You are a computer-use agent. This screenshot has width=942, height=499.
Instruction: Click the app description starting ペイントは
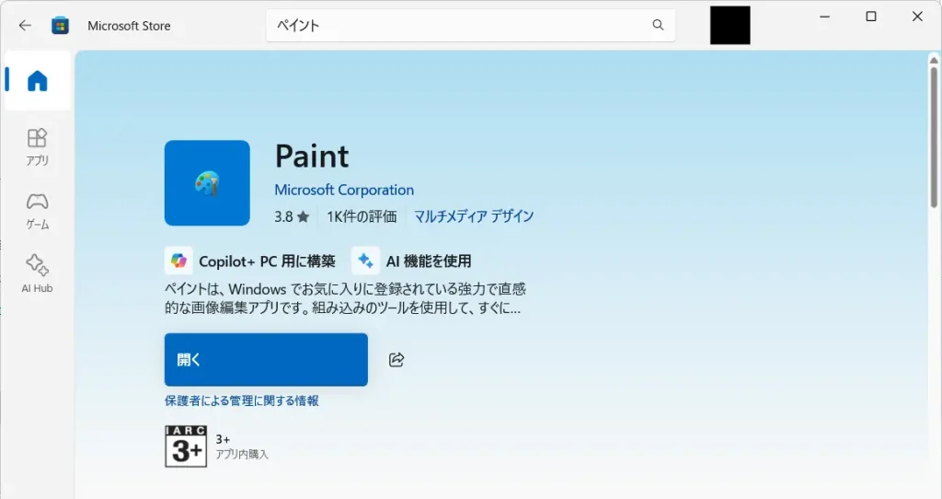[346, 299]
